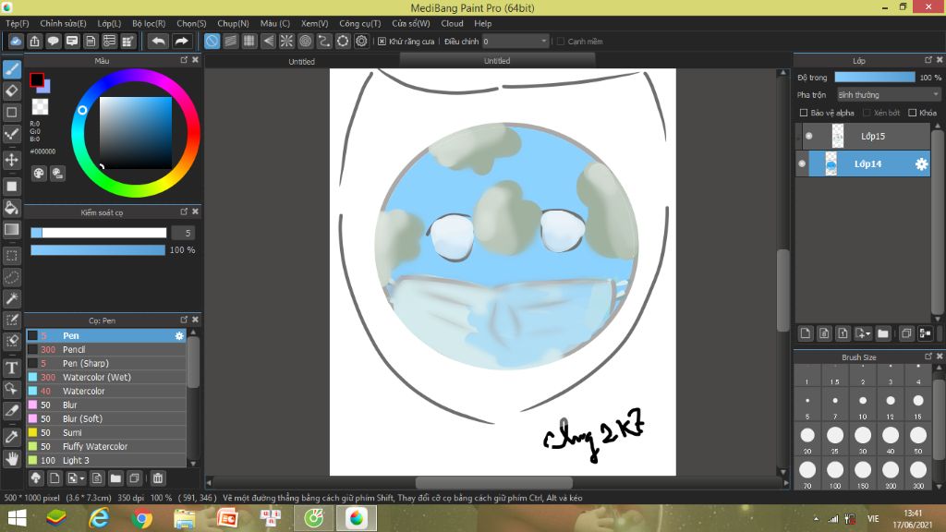The image size is (946, 532).
Task: Switch to the first Untitled tab
Action: (302, 62)
